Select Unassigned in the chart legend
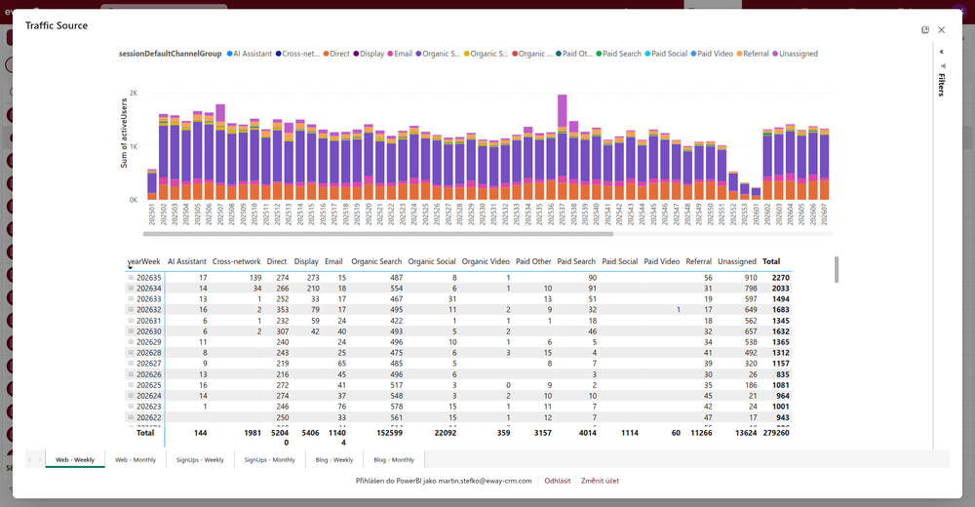Image resolution: width=975 pixels, height=507 pixels. [x=795, y=54]
